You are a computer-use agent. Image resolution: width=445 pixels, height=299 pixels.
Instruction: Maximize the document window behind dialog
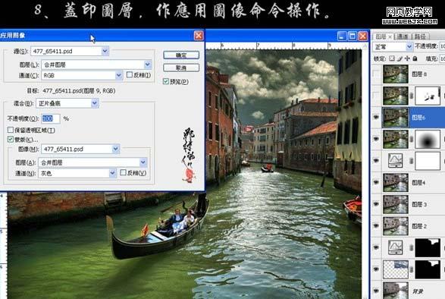point(353,36)
